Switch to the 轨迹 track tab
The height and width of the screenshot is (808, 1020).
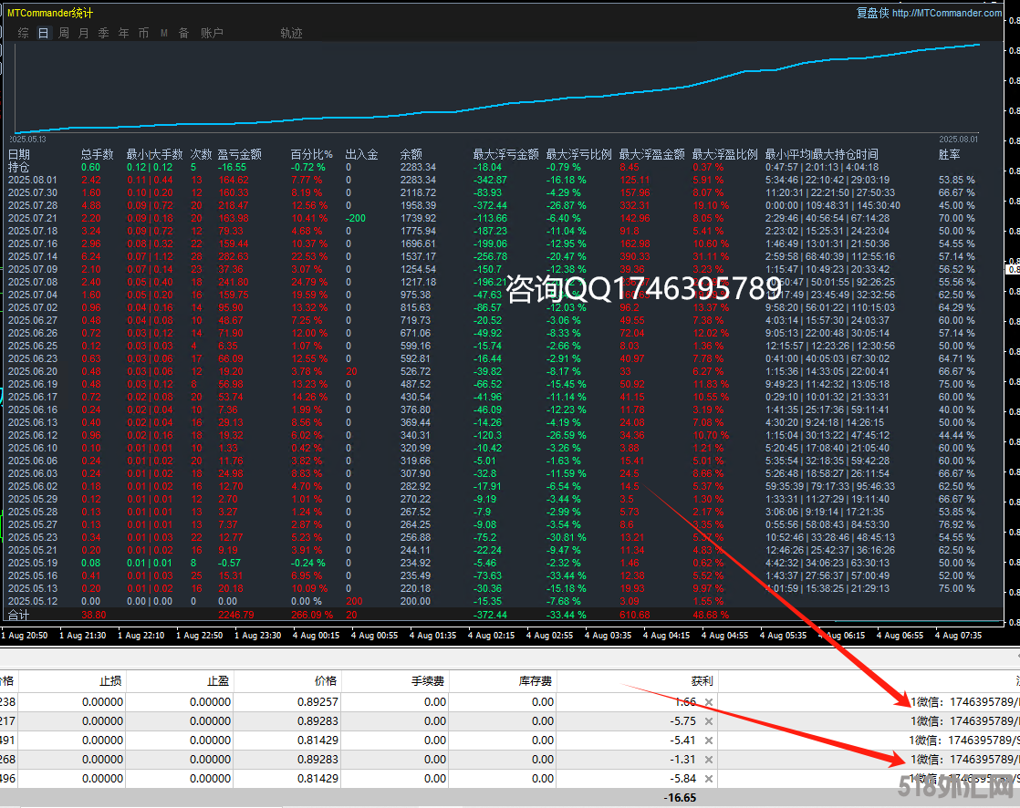[x=291, y=33]
